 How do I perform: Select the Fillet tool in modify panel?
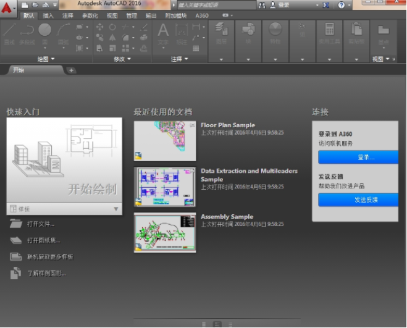pos(125,38)
